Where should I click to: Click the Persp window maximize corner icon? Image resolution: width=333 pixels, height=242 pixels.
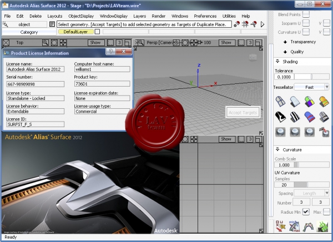(259, 43)
